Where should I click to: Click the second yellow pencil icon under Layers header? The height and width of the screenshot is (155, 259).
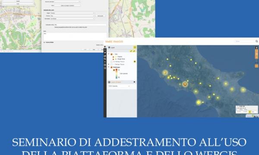(x=134, y=51)
